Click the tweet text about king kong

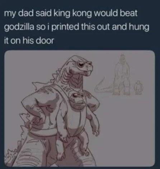click(77, 27)
